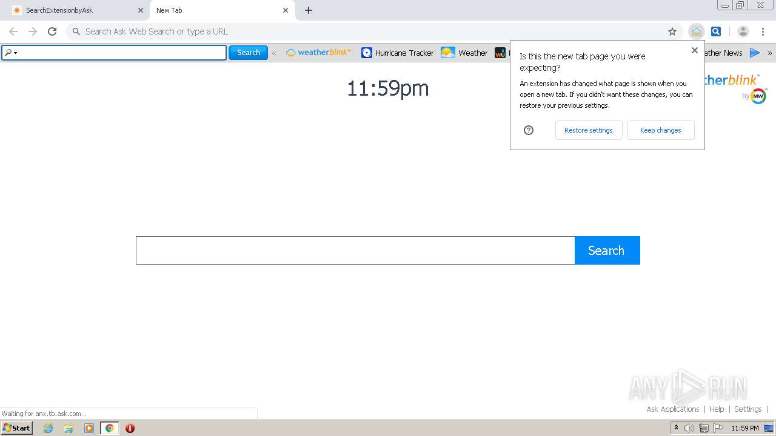
Task: Open the new tab plus button
Action: [x=309, y=10]
